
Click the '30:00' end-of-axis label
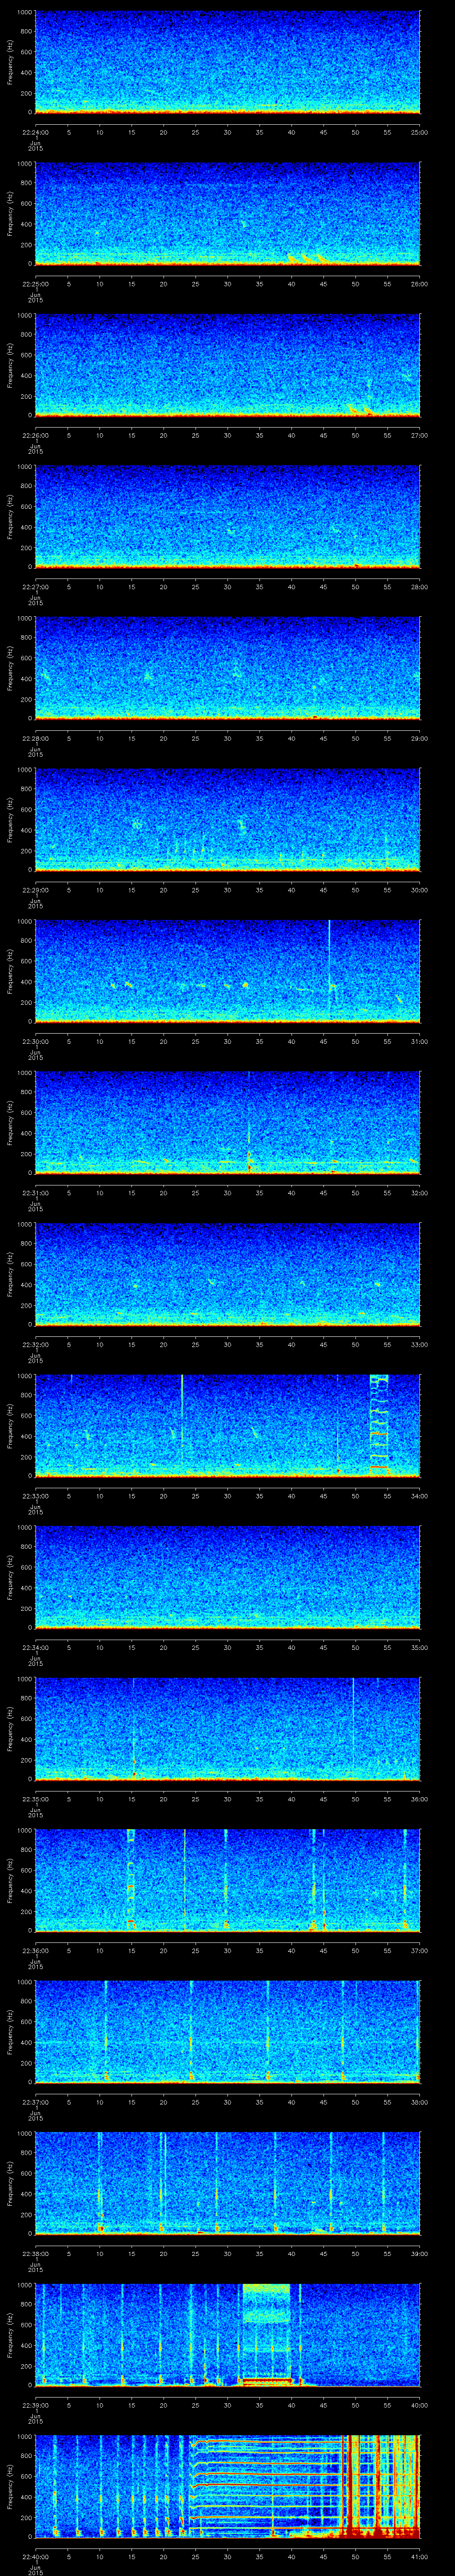click(x=420, y=890)
